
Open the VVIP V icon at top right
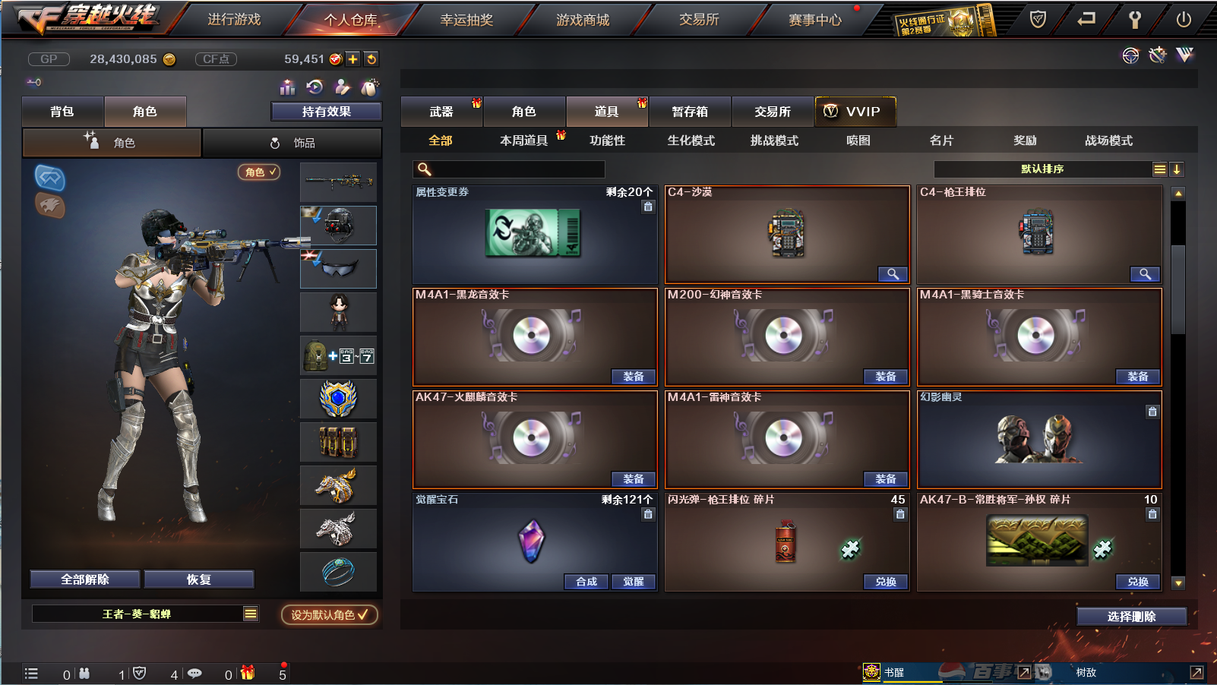(1184, 55)
